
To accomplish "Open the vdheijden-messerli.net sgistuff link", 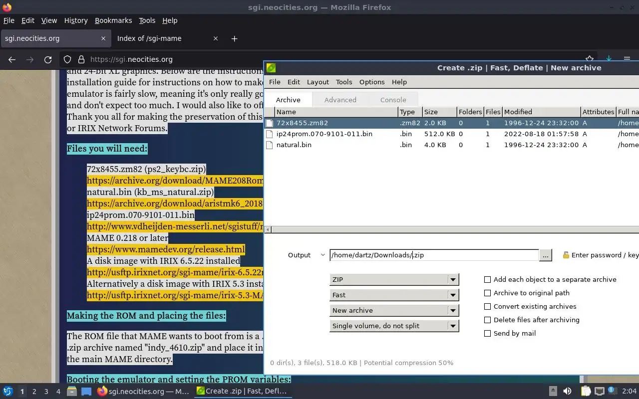I will (175, 226).
